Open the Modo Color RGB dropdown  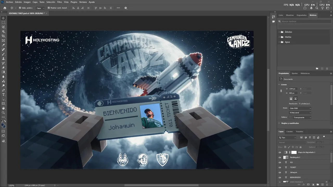(x=300, y=108)
